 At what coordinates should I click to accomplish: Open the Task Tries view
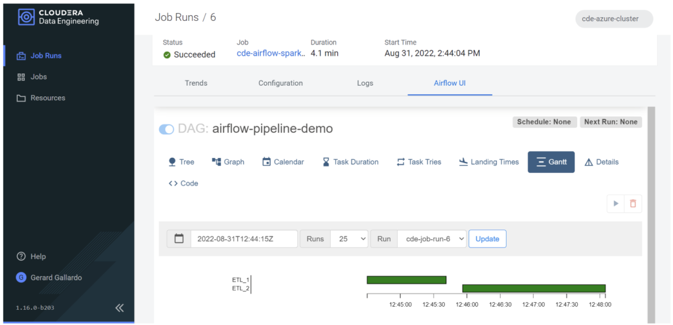419,162
